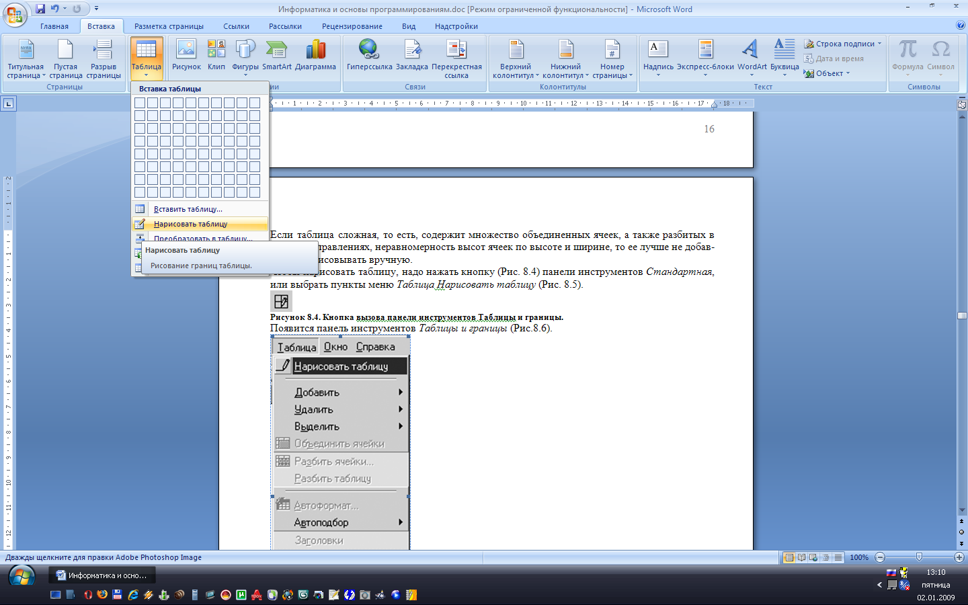Switch to Print Layout view

pyautogui.click(x=789, y=557)
